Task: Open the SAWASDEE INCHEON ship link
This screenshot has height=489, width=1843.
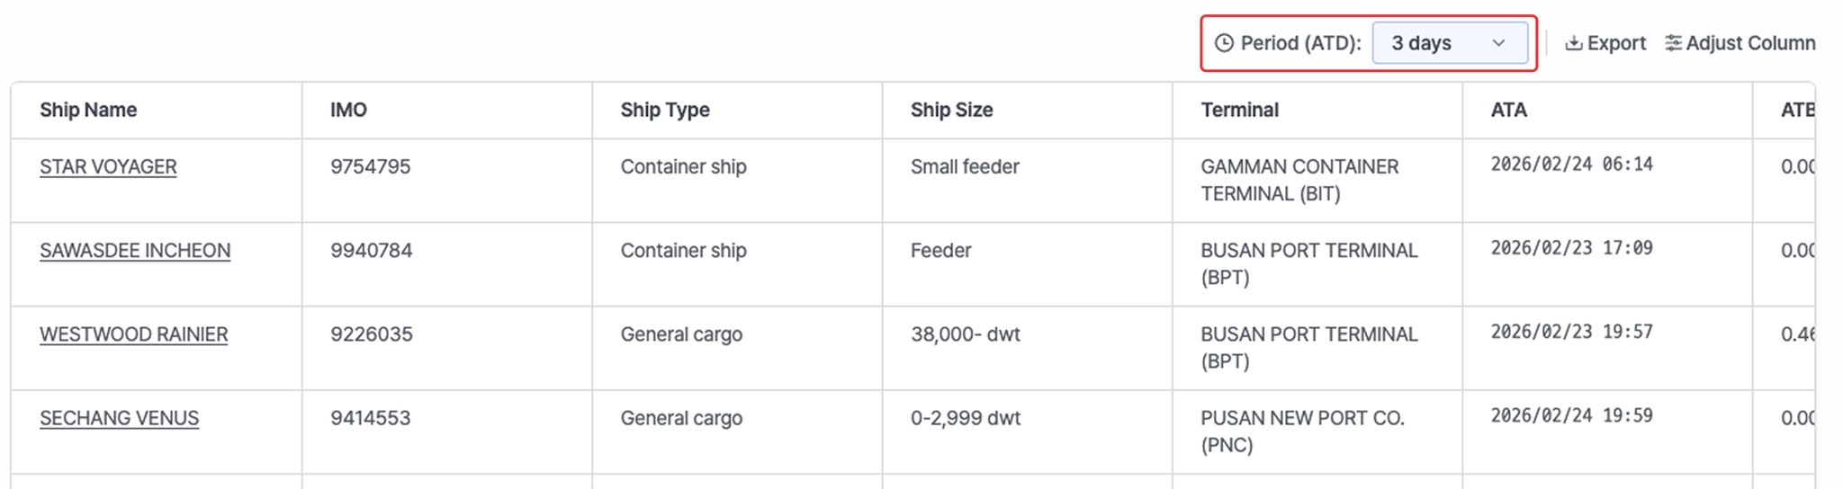Action: [x=135, y=251]
